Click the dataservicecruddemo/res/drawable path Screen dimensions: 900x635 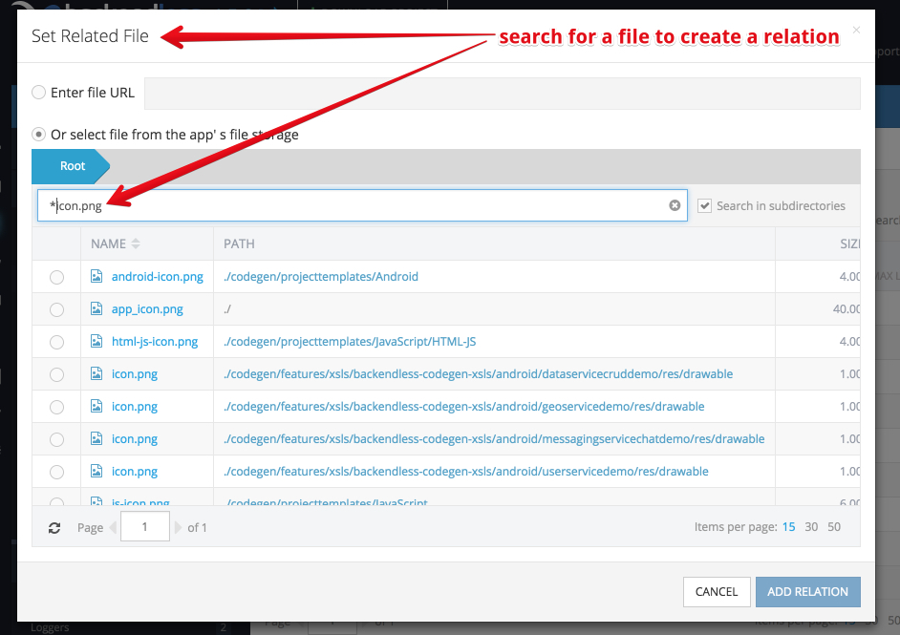[478, 374]
